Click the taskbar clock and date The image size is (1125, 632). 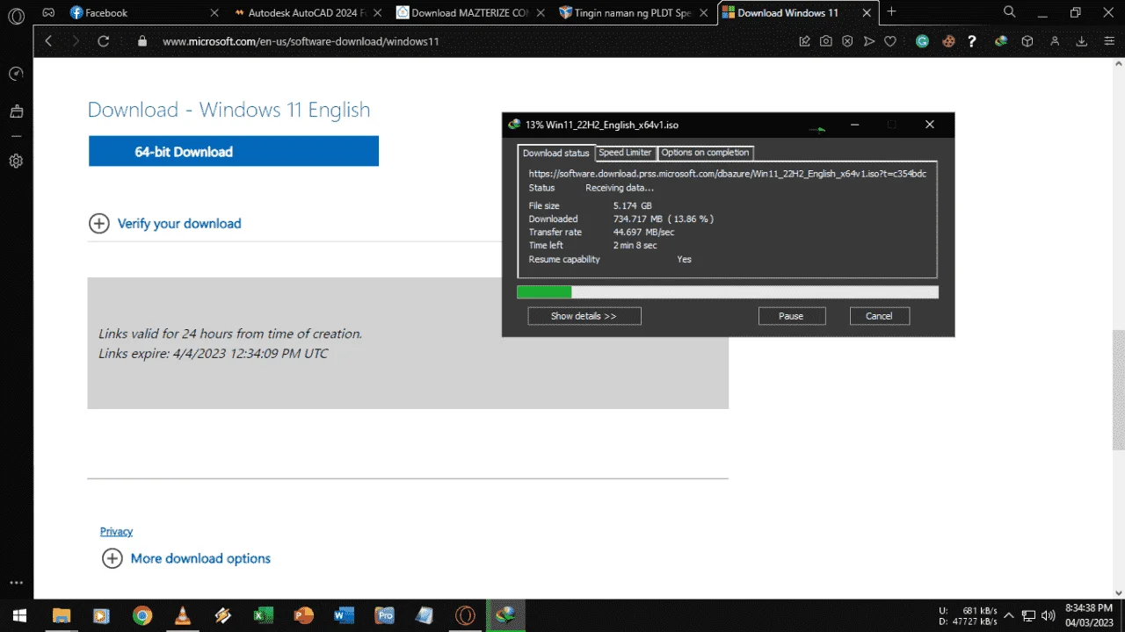pos(1090,614)
